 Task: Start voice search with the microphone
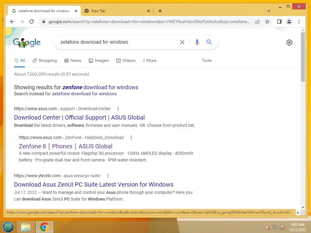[197, 42]
